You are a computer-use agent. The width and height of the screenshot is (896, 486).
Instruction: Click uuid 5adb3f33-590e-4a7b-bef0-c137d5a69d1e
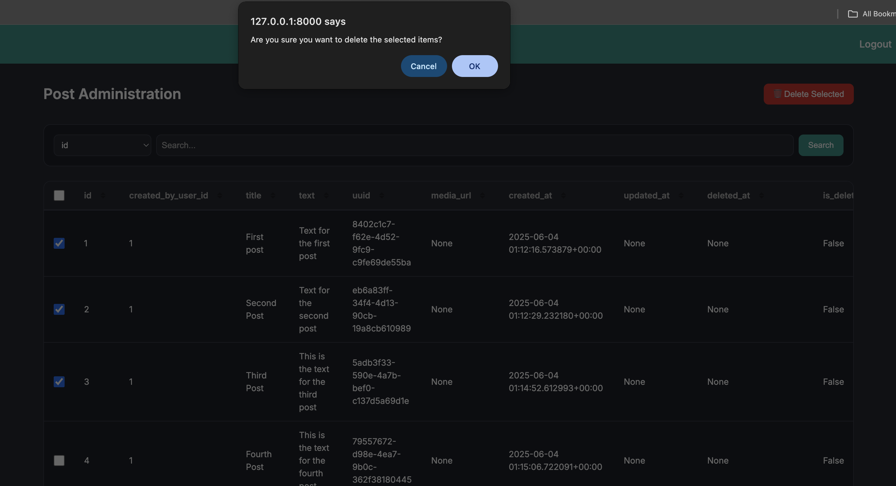pyautogui.click(x=381, y=382)
